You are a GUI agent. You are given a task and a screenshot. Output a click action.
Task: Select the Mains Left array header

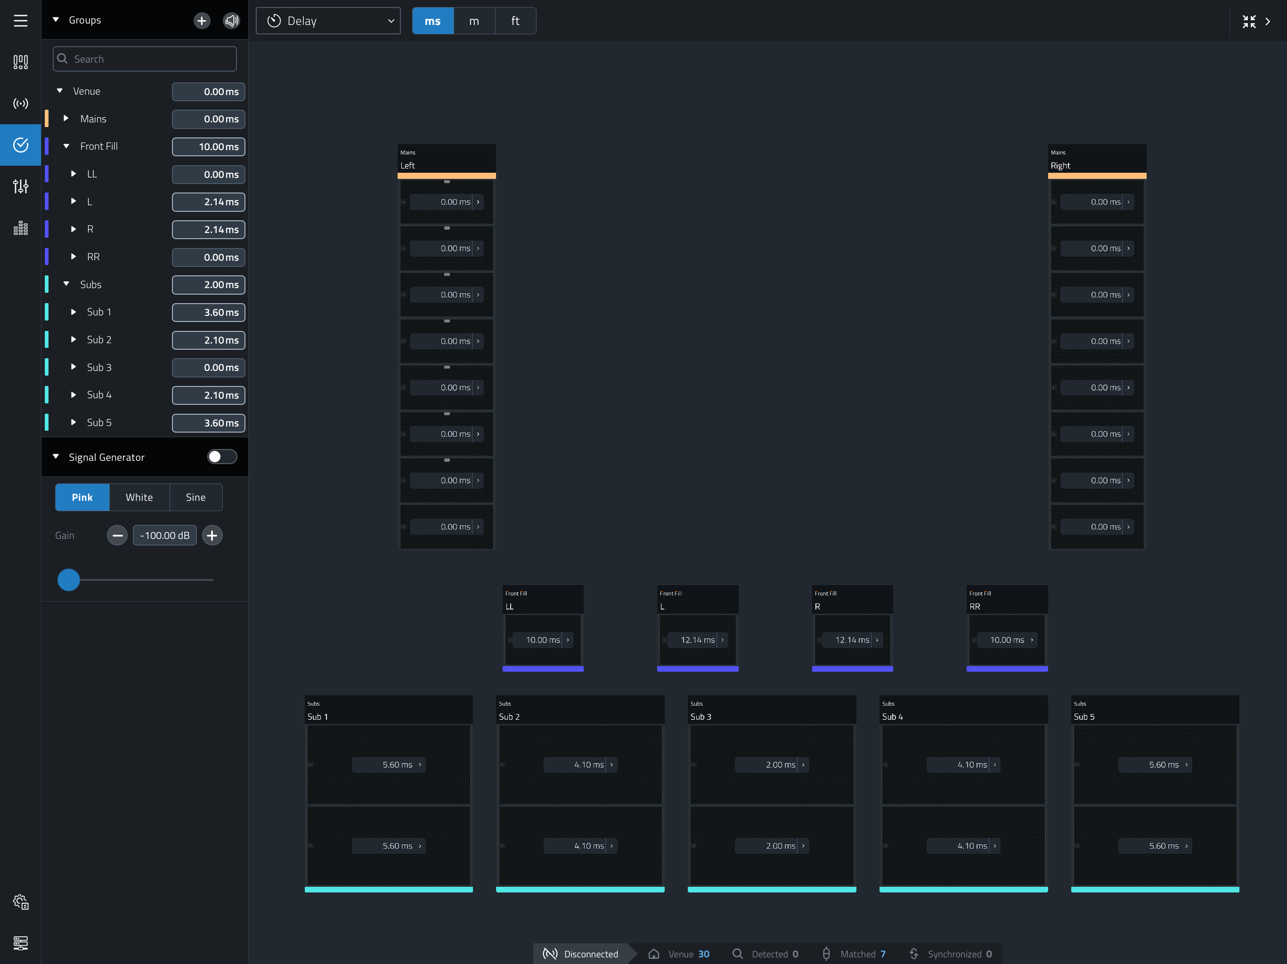(447, 159)
